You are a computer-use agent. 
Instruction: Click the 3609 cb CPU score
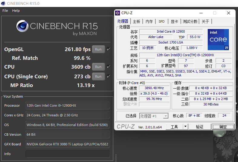[81, 67]
